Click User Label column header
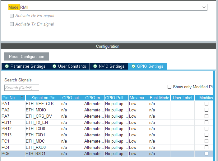The height and width of the screenshot is (161, 218). click(183, 98)
